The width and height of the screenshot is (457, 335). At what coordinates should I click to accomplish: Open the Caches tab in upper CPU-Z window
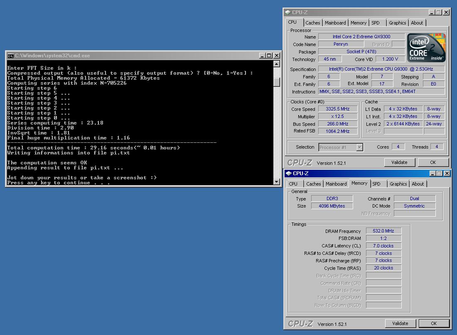tap(312, 23)
